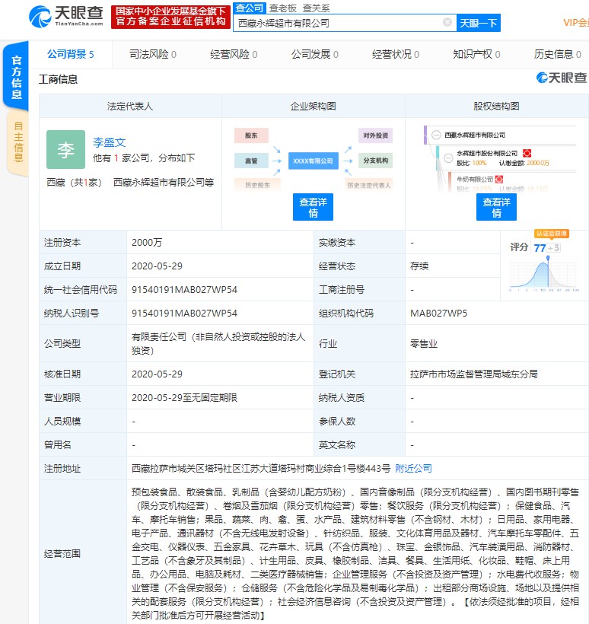The image size is (589, 624).
Task: Click the 西藏永辉超市有限公司等 company text
Action: coord(164,183)
